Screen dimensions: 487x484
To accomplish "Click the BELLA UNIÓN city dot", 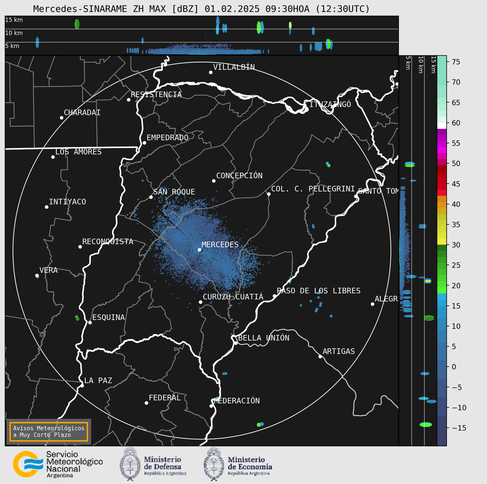I will tap(236, 343).
